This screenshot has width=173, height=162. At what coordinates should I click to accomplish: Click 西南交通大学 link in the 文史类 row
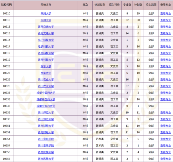point(46,27)
